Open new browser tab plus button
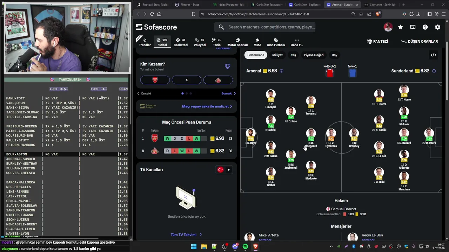449x252 pixels. [x=403, y=5]
